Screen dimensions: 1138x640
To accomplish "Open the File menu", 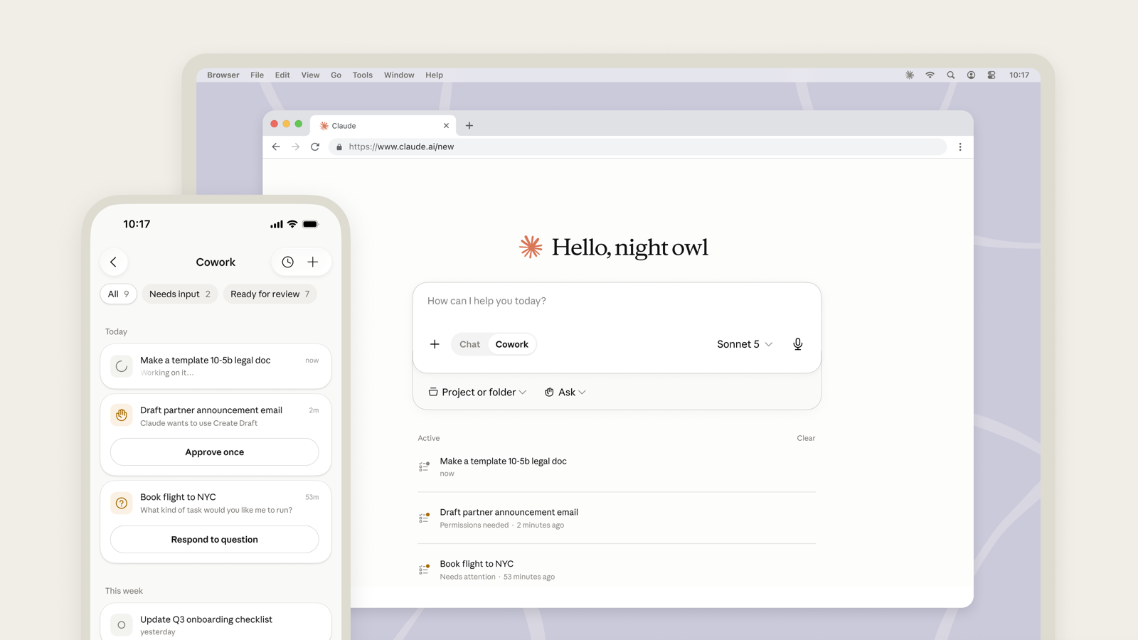I will (257, 75).
